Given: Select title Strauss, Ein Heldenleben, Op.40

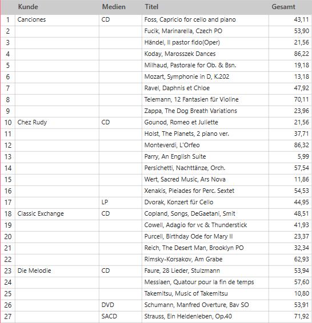Looking at the screenshot, I should click(x=205, y=317).
